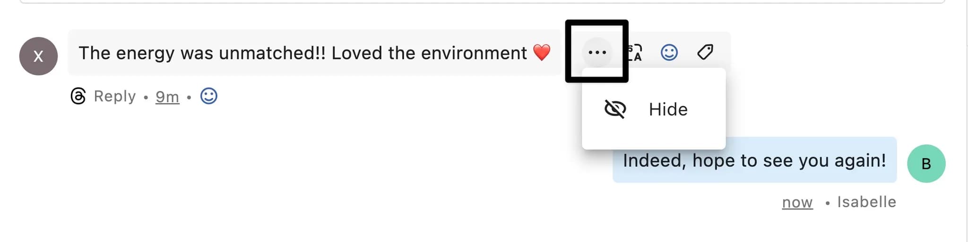Open the "now" timestamp link
Image resolution: width=968 pixels, height=242 pixels.
[797, 202]
